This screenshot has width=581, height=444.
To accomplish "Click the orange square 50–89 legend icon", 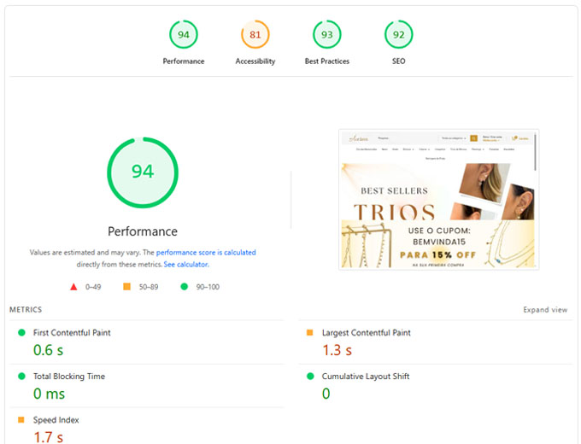I will pyautogui.click(x=127, y=287).
